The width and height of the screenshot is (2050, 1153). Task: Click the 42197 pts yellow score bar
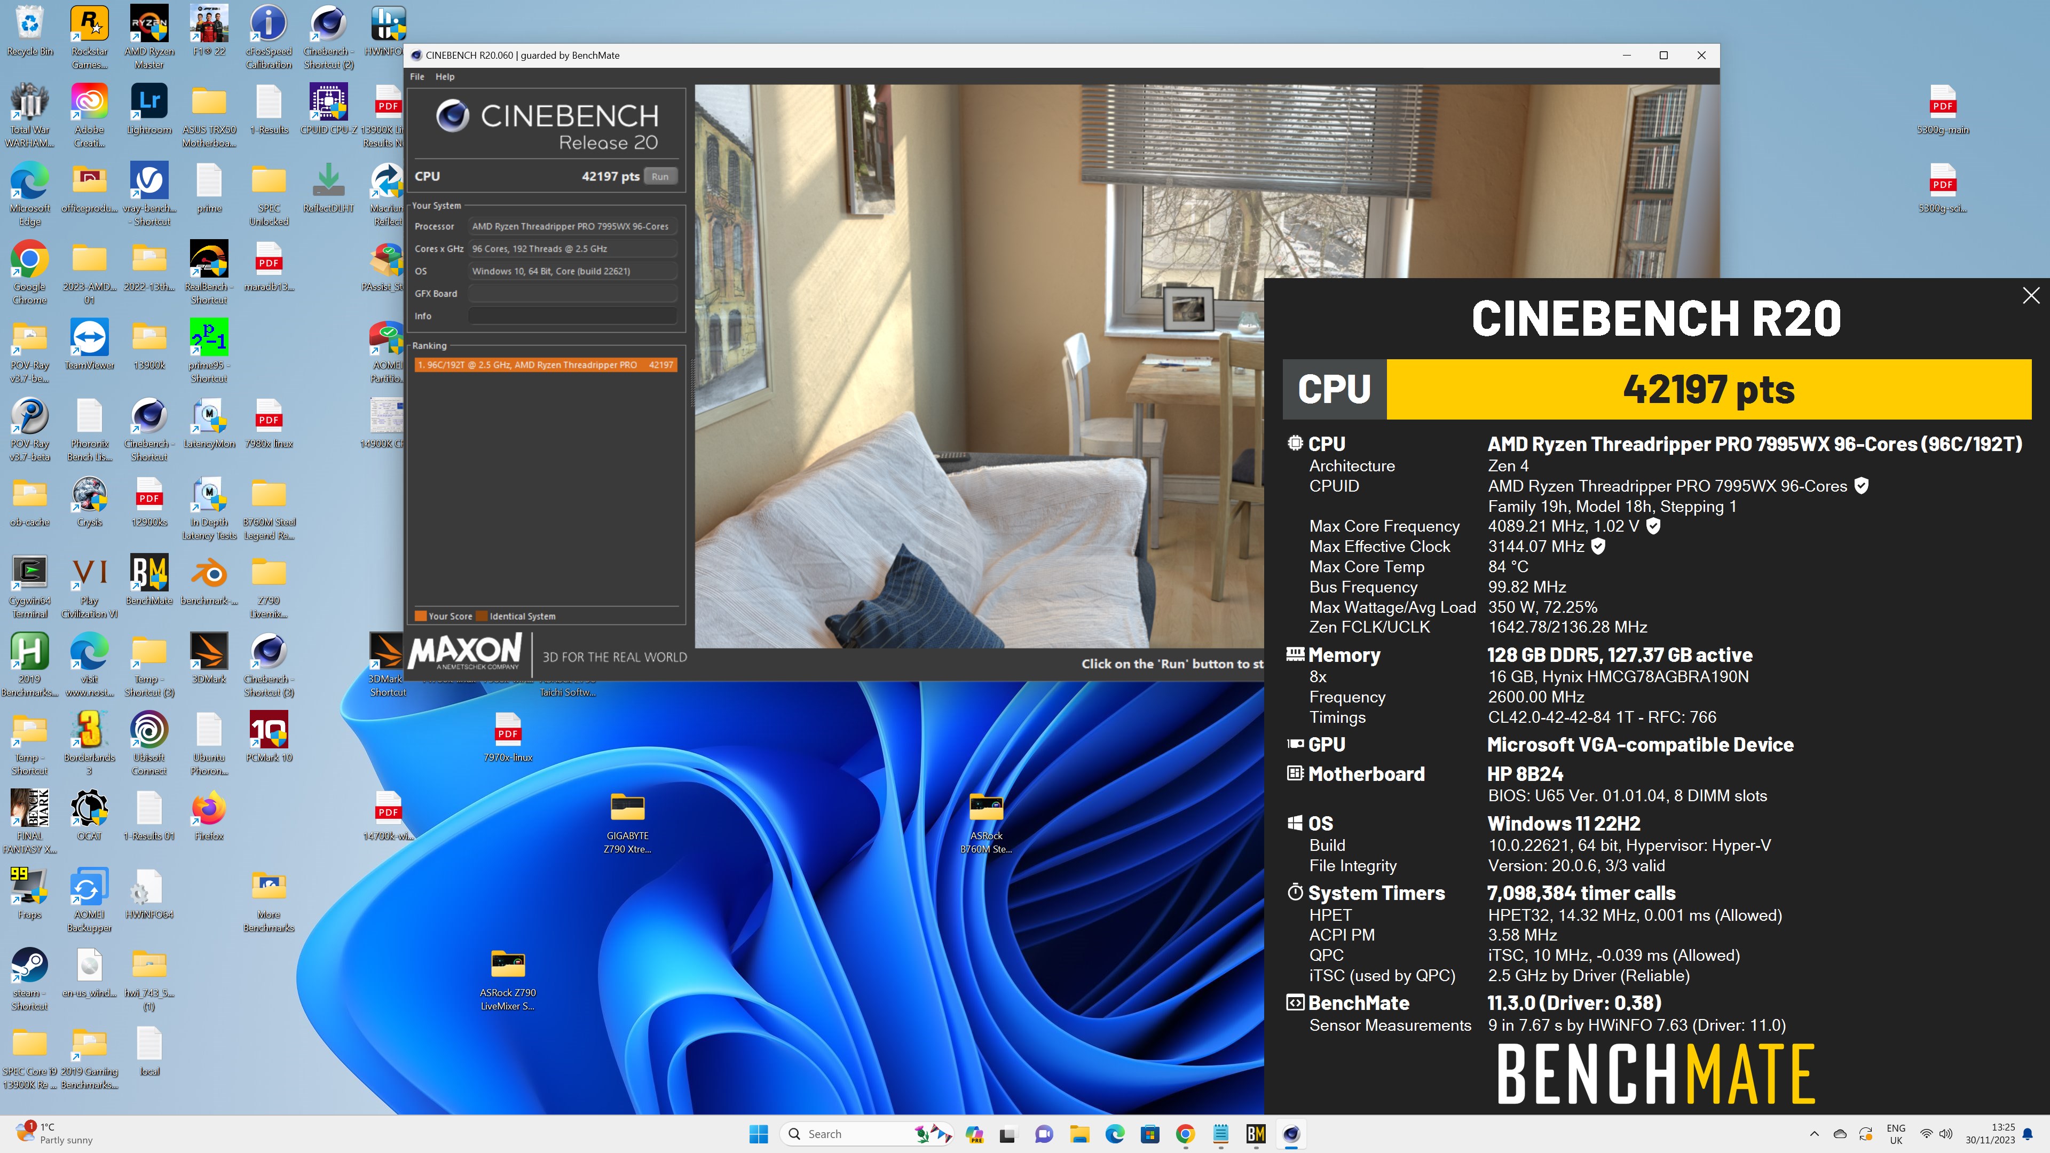point(1708,389)
